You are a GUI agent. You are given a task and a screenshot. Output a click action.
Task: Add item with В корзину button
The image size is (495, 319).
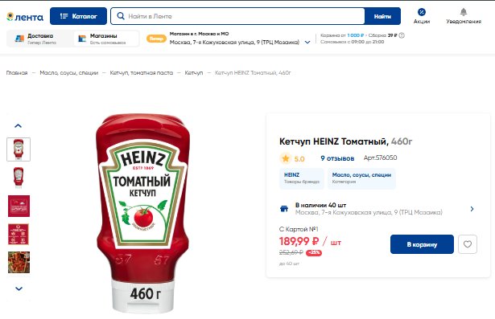click(x=422, y=244)
